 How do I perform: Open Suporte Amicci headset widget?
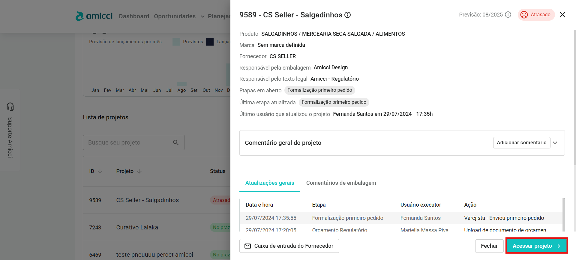click(x=10, y=130)
